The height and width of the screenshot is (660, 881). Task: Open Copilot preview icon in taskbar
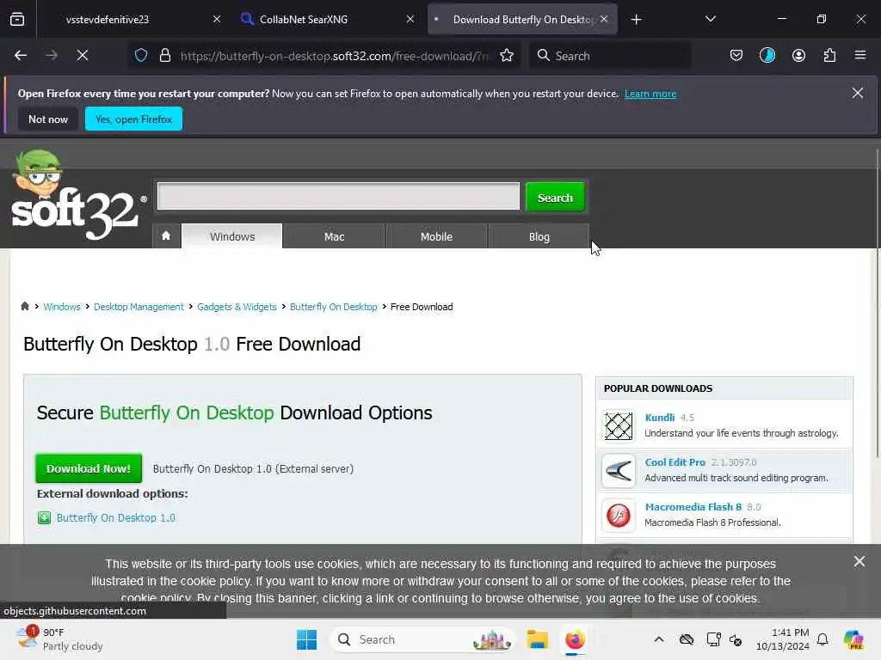(853, 639)
